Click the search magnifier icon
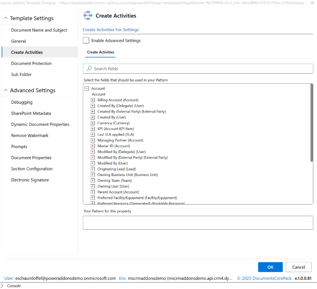This screenshot has height=289, width=317. [89, 69]
